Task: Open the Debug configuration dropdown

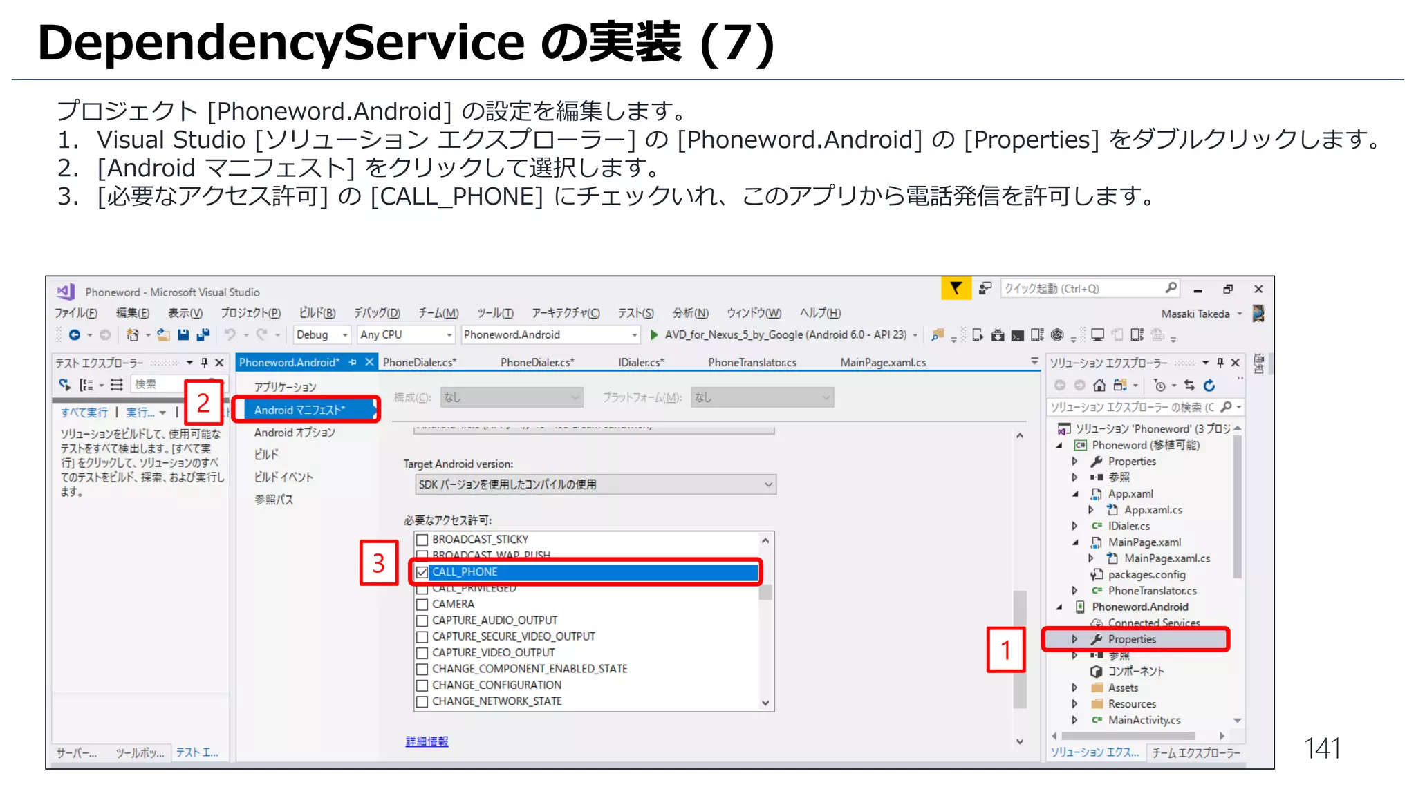Action: point(322,335)
